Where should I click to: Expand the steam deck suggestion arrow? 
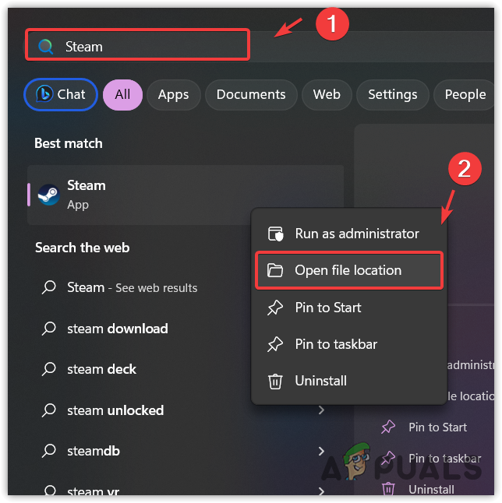[x=321, y=369]
